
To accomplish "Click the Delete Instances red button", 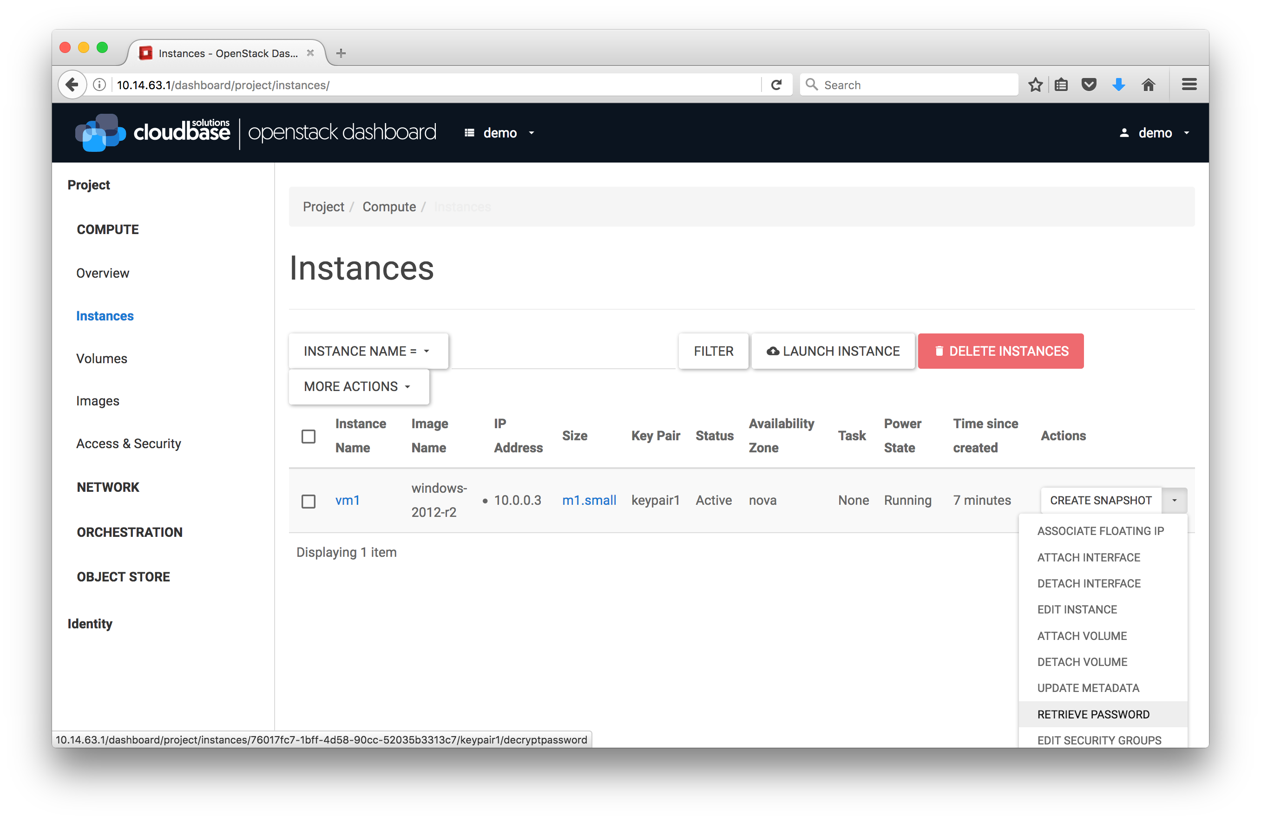I will coord(1000,351).
